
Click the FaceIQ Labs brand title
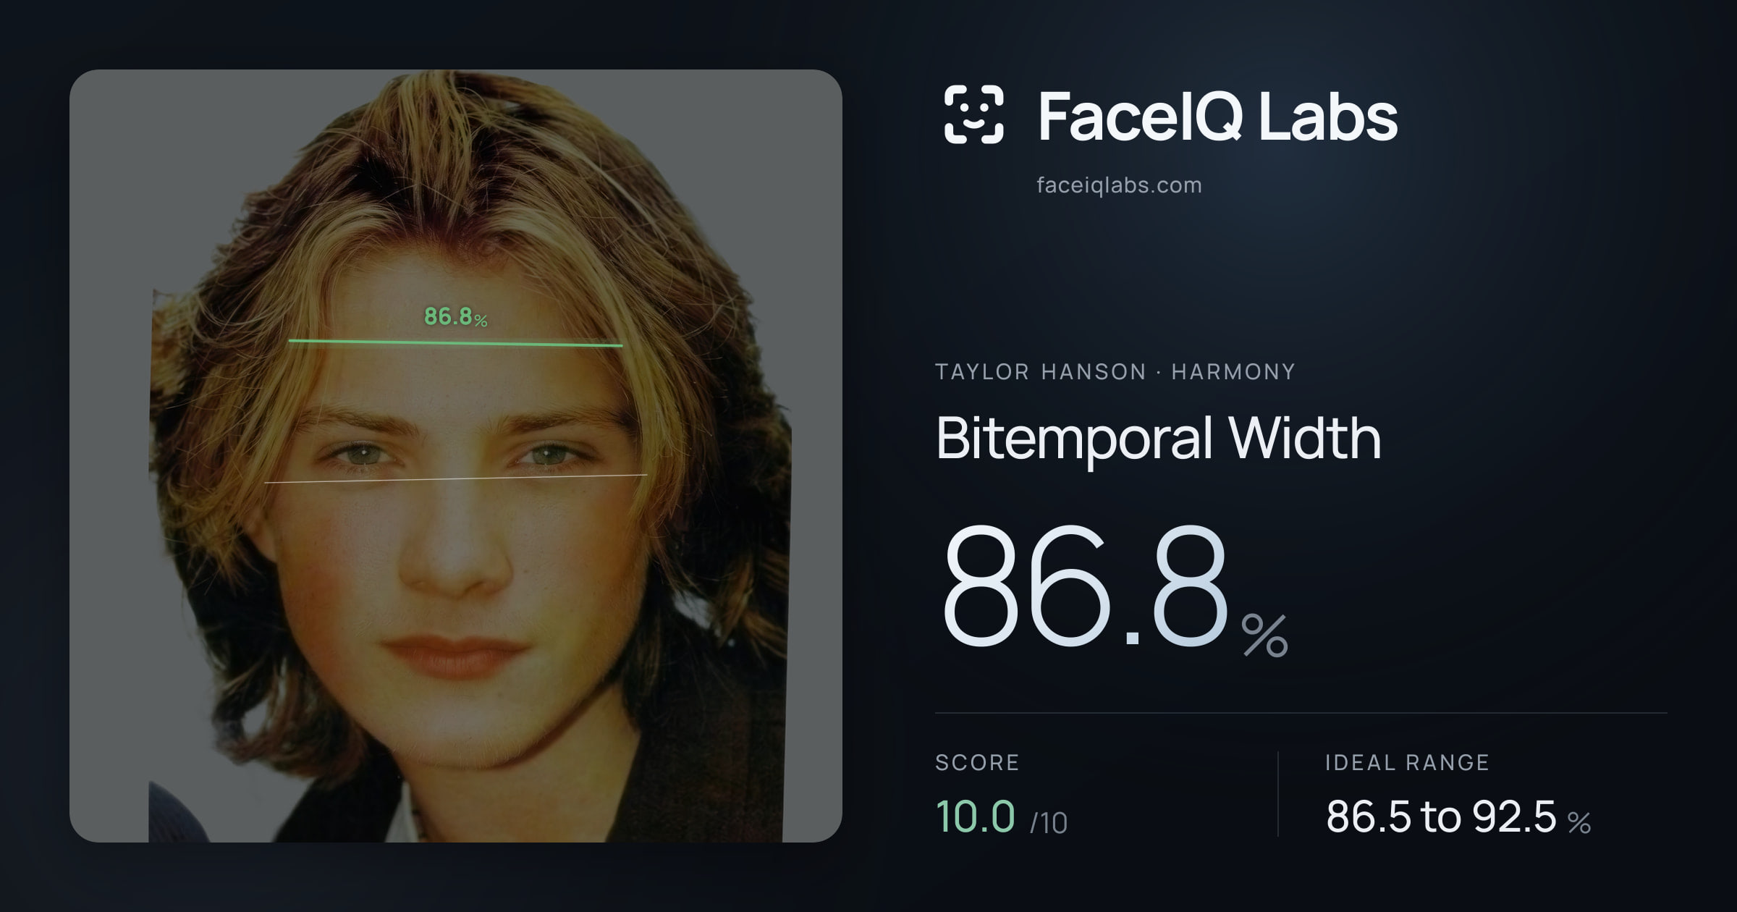1217,116
